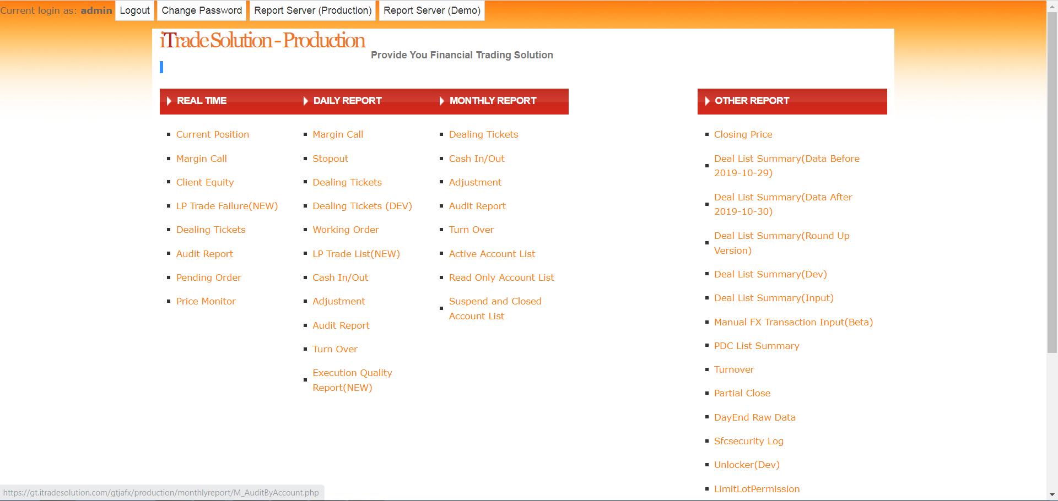View Client Equity report
Viewport: 1058px width, 501px height.
click(205, 182)
